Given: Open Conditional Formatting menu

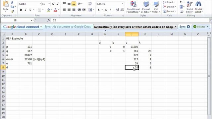Looking at the screenshot, I should point(133,7).
